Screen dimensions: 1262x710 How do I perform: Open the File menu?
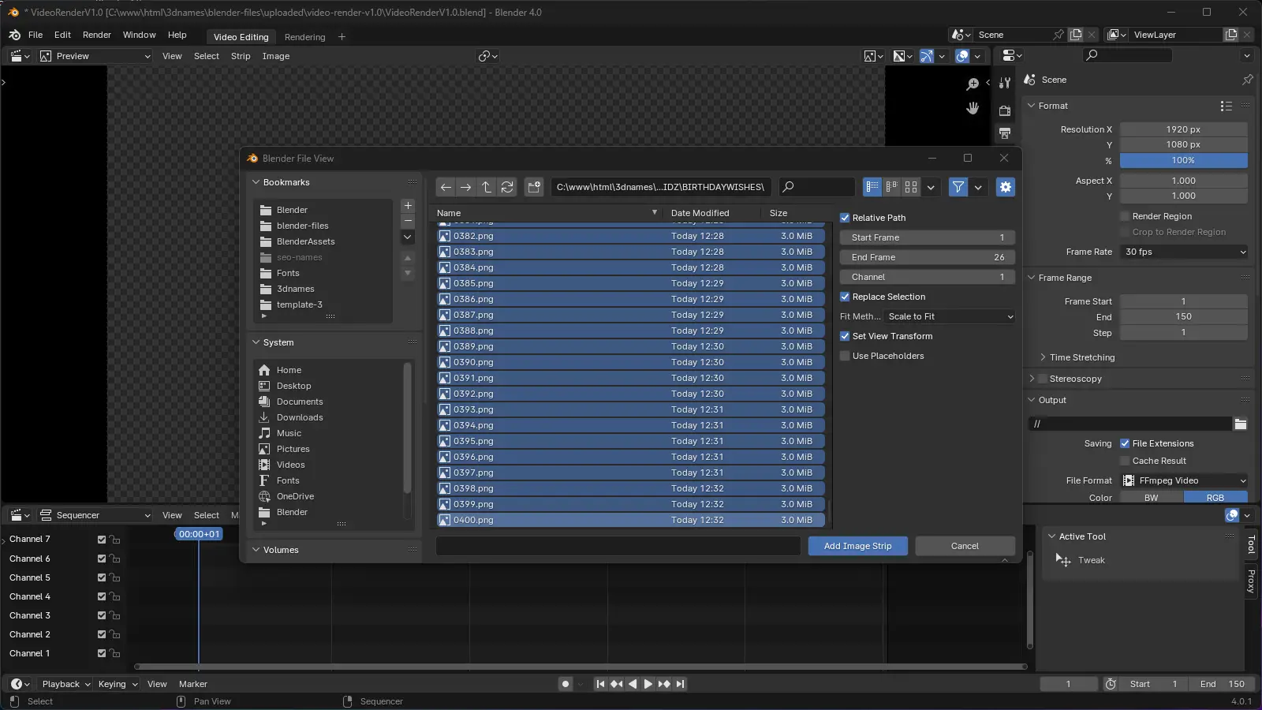tap(35, 35)
